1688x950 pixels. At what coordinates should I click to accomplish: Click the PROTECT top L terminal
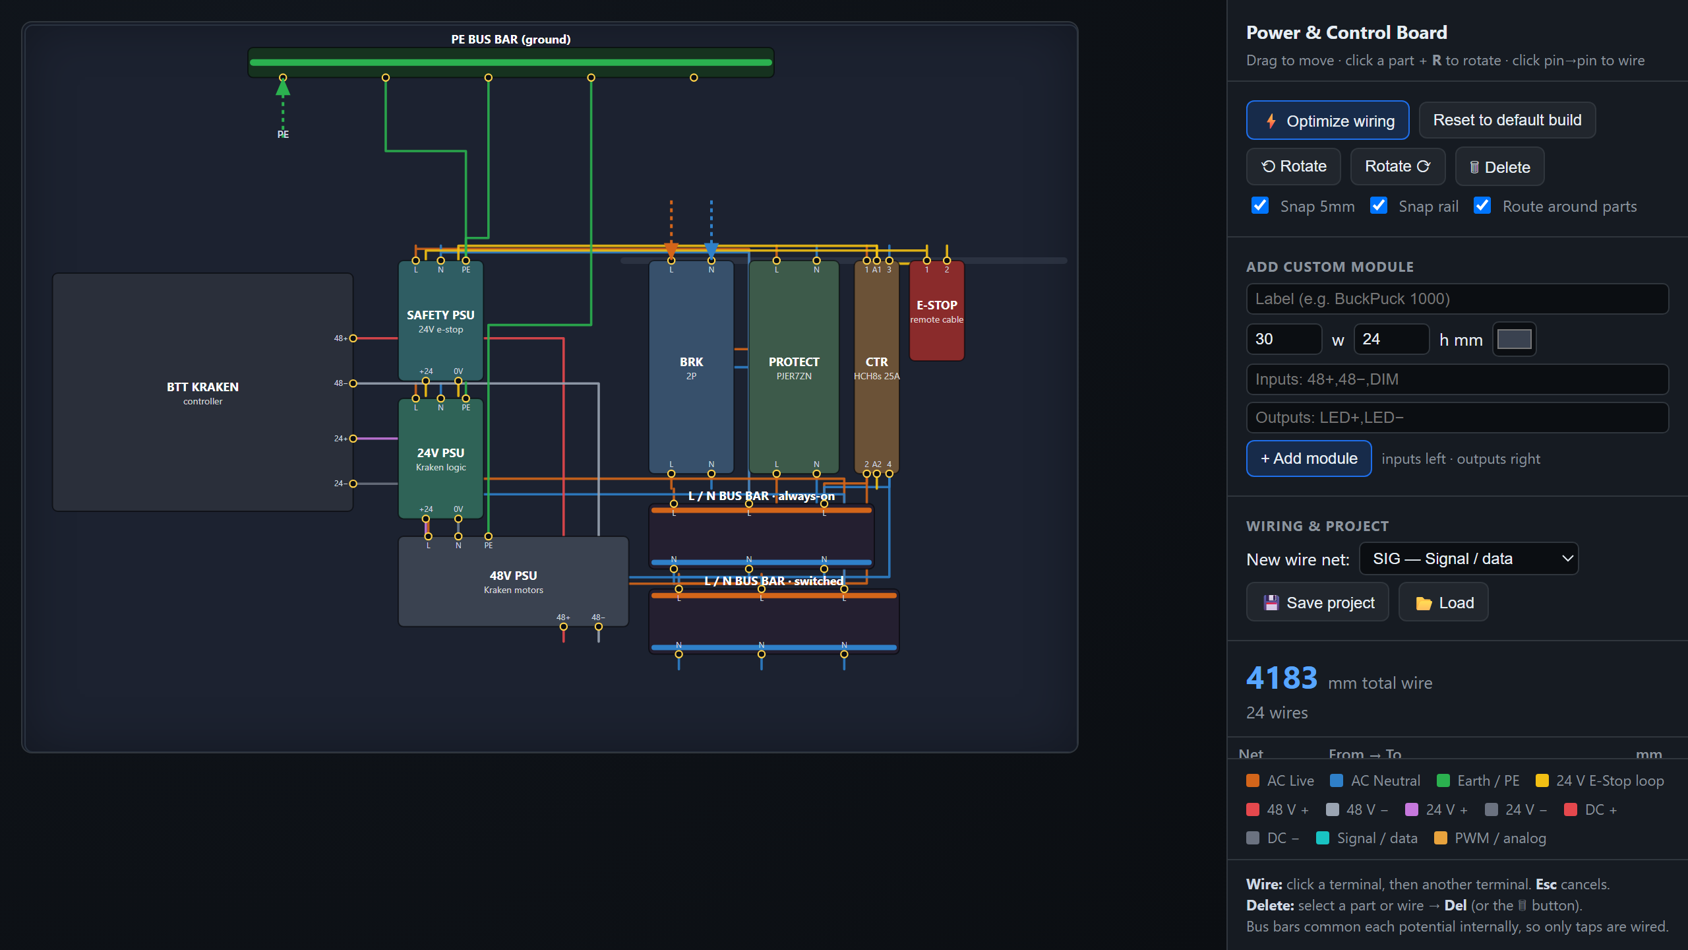click(776, 261)
